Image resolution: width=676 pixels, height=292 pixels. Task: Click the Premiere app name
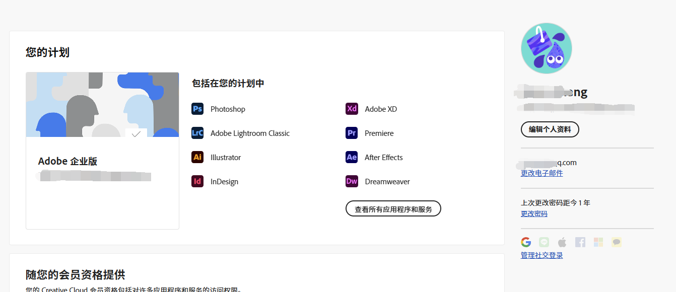[379, 133]
